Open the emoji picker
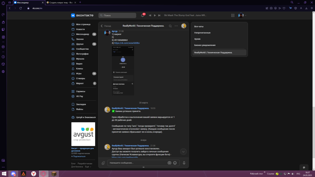The height and width of the screenshot is (177, 315). click(x=175, y=163)
